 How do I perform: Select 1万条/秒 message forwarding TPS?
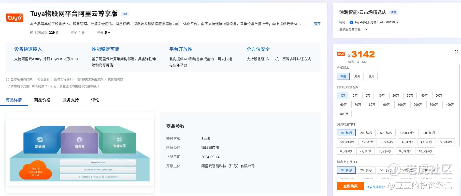point(368,142)
